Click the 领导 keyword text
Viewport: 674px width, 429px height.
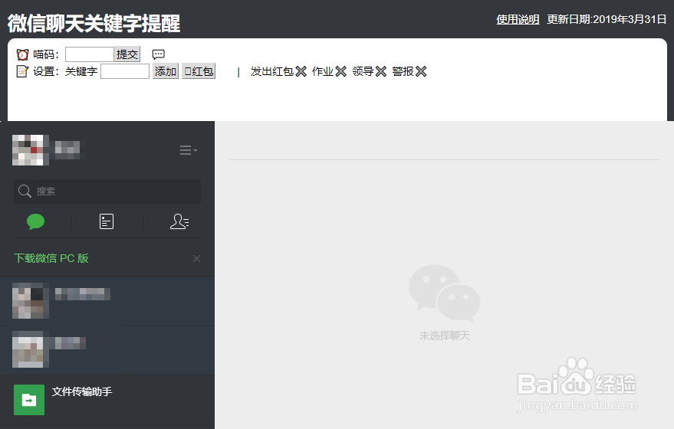click(x=363, y=71)
